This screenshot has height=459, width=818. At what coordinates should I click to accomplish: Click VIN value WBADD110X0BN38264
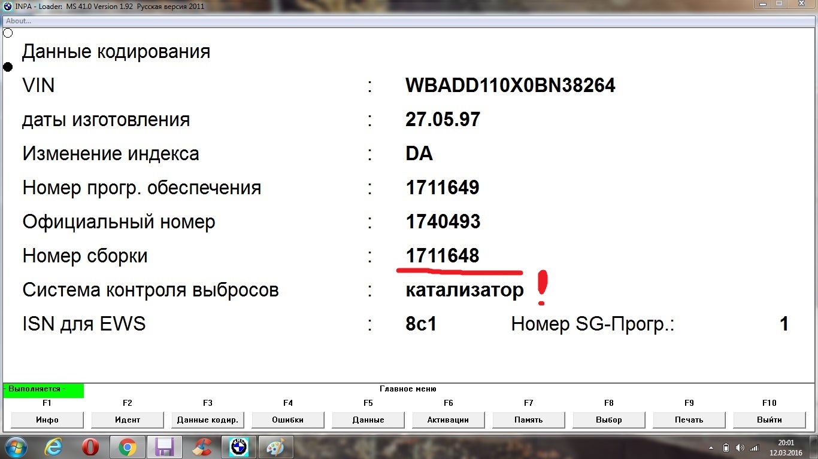point(510,85)
